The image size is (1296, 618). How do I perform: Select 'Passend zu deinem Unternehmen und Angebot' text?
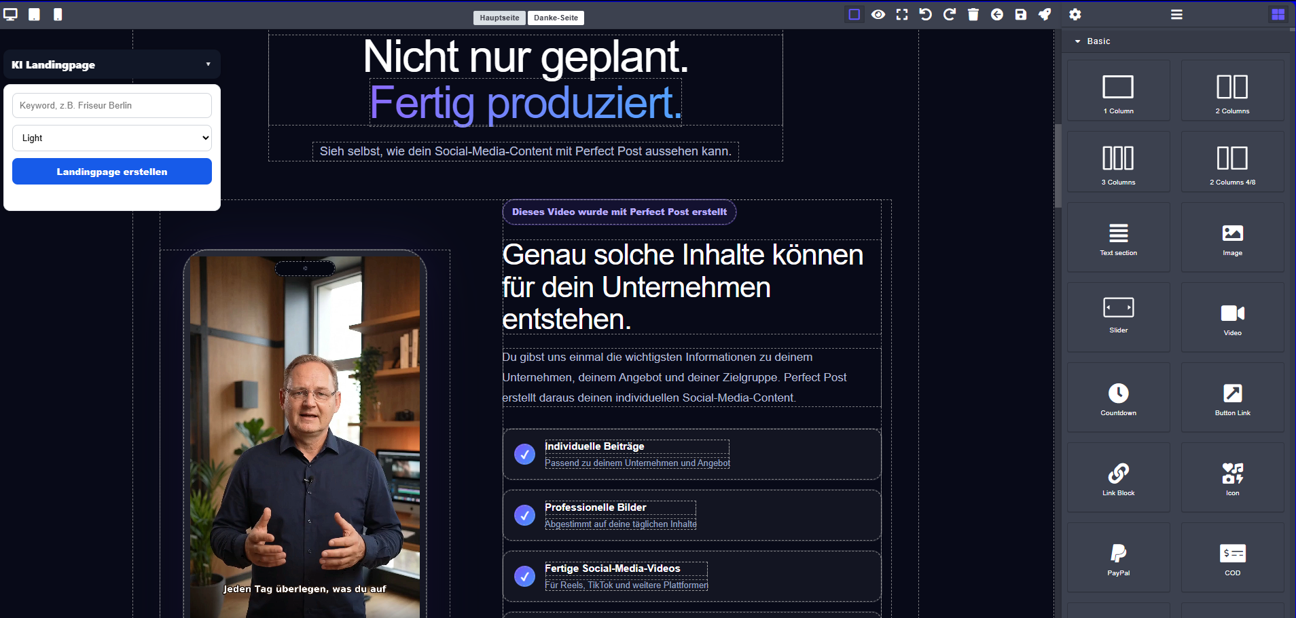(x=637, y=463)
